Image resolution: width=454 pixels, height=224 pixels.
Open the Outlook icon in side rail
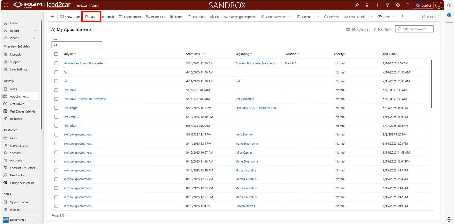(449, 15)
